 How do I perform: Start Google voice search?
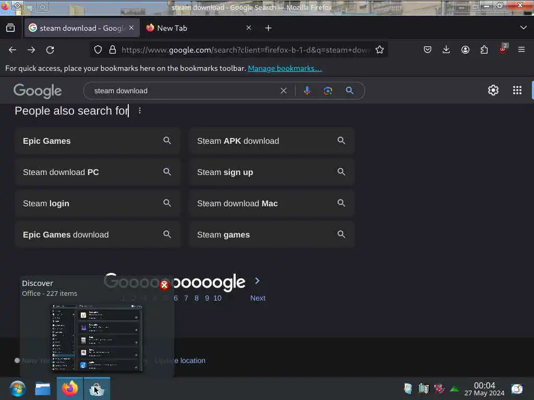(307, 91)
